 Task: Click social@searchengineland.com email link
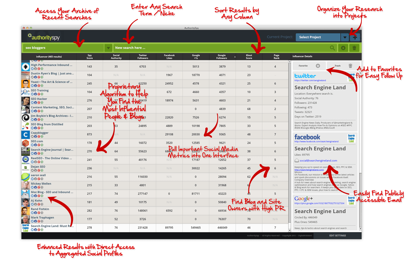pos(318,160)
